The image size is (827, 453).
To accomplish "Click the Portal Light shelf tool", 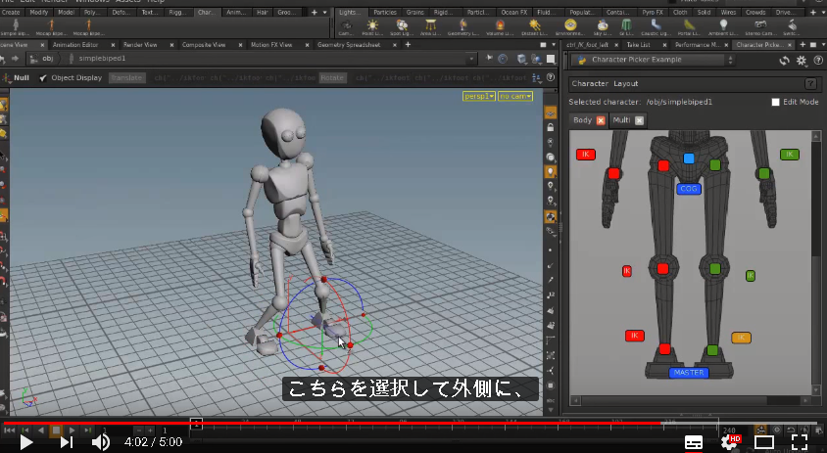I will tap(688, 27).
